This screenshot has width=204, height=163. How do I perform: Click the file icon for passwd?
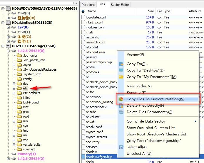pyautogui.click(x=83, y=57)
